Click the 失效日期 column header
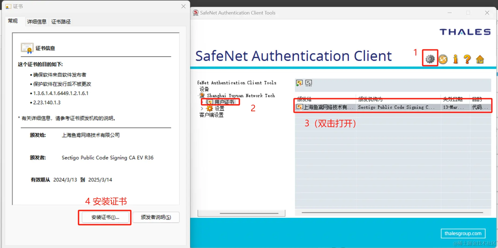 (455, 99)
